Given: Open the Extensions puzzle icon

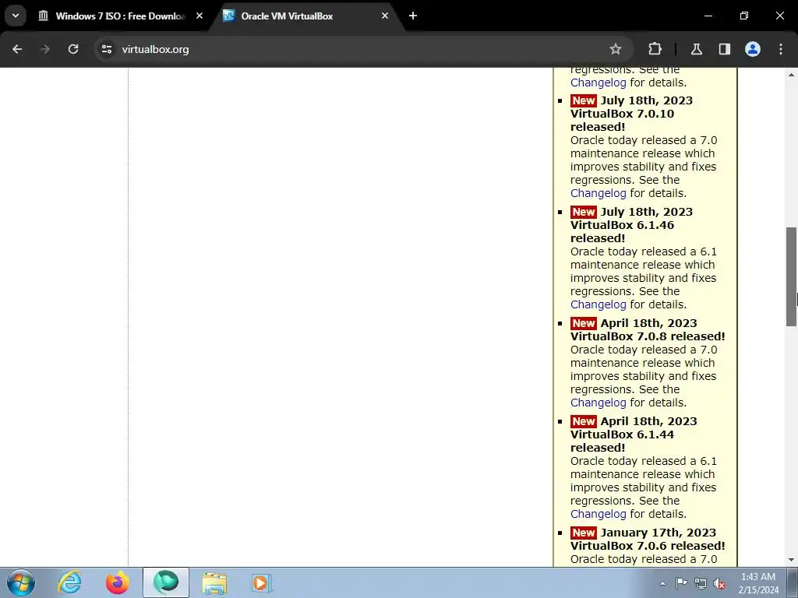Looking at the screenshot, I should (x=655, y=49).
